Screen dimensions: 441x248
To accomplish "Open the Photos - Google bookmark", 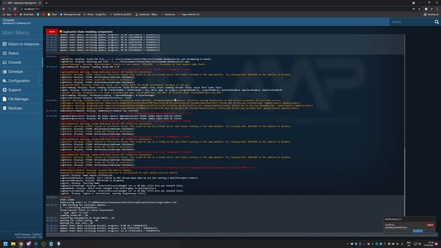I will (95, 14).
